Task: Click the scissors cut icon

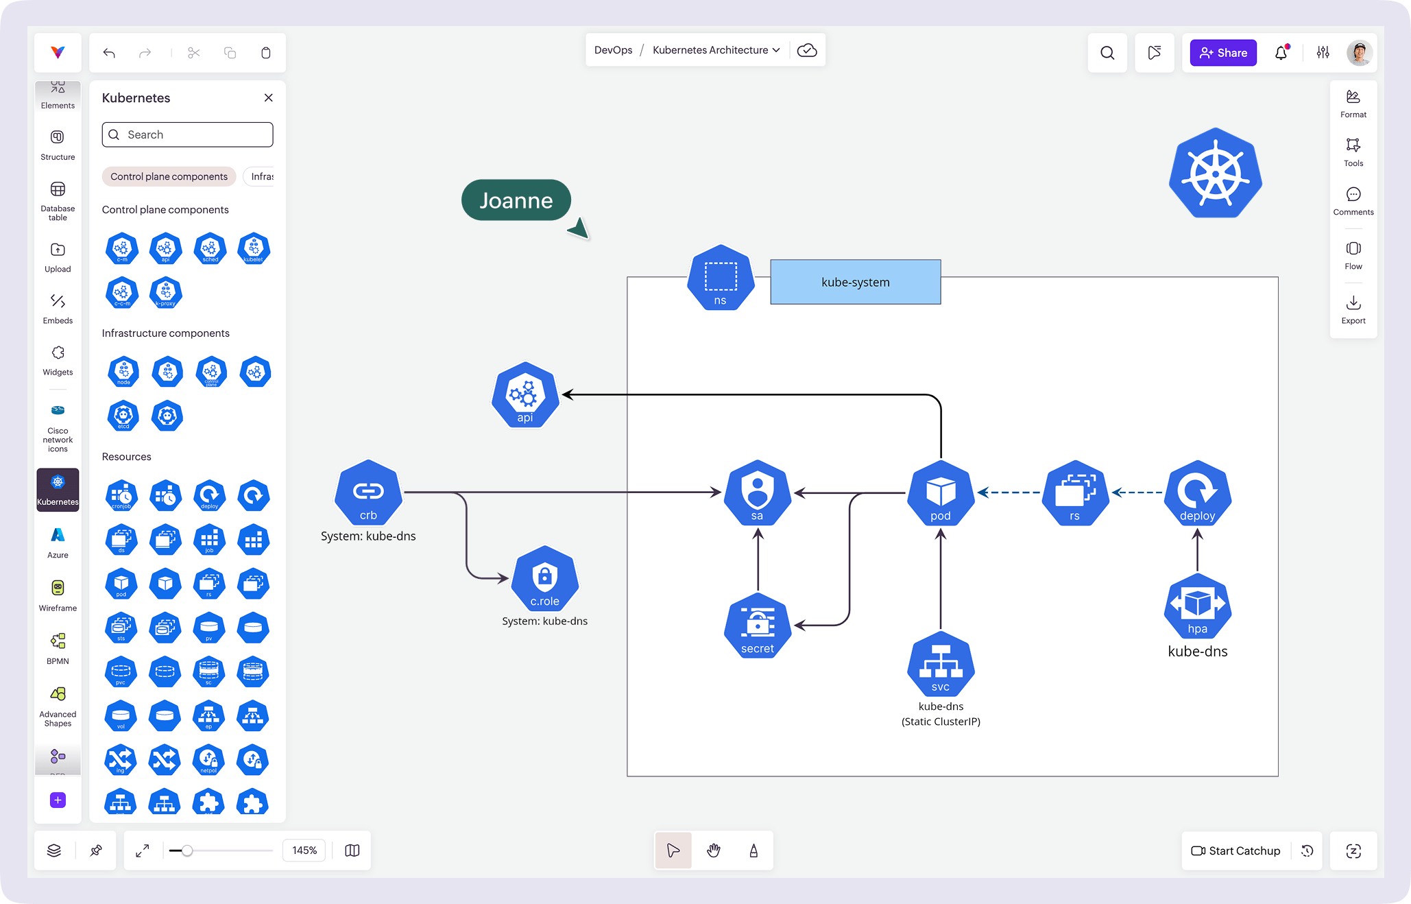Action: [194, 53]
